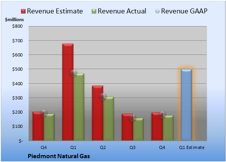This screenshot has width=226, height=162.
Task: Click the '$500' axis value
Action: click(17, 69)
